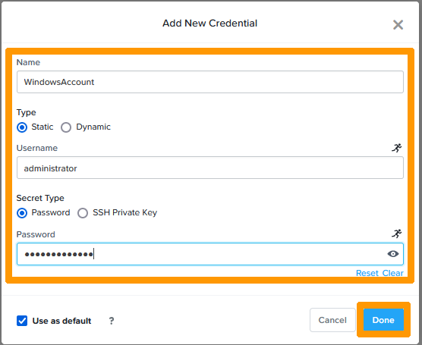Image resolution: width=422 pixels, height=345 pixels.
Task: Select the Static type radio button
Action: point(22,127)
